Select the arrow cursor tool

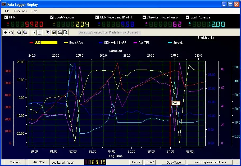(34, 32)
